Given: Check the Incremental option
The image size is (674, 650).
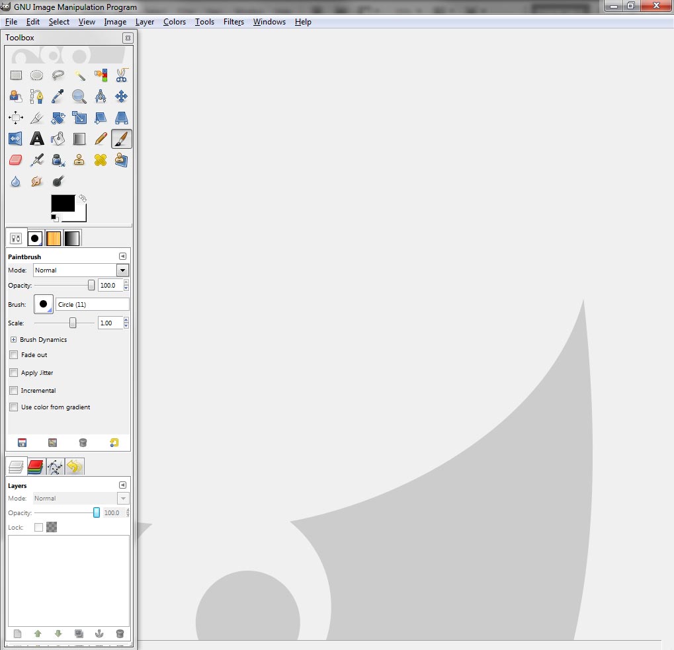Looking at the screenshot, I should coord(14,391).
